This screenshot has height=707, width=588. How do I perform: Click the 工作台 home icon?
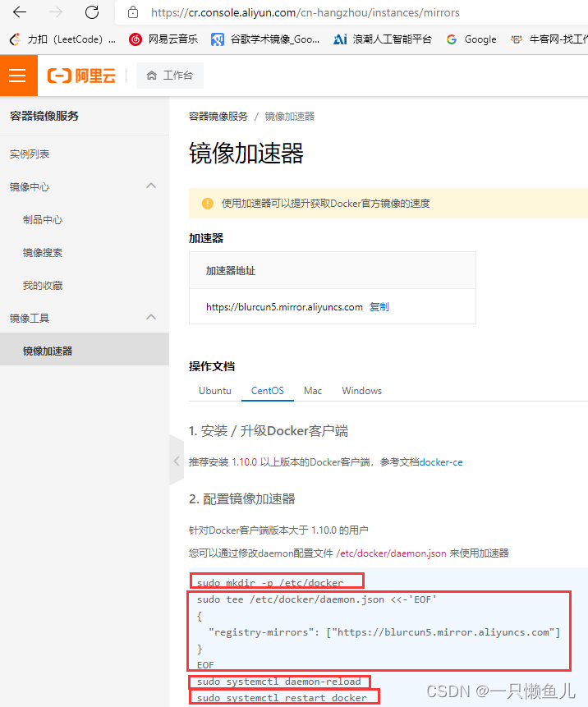152,76
